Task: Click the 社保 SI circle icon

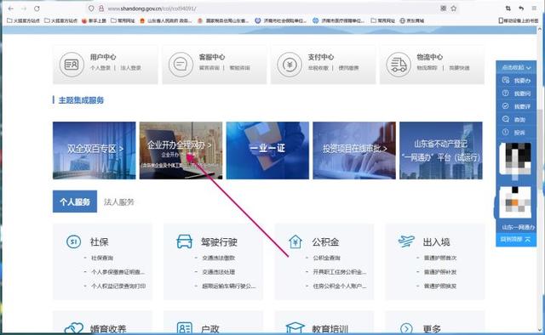Action: [74, 241]
